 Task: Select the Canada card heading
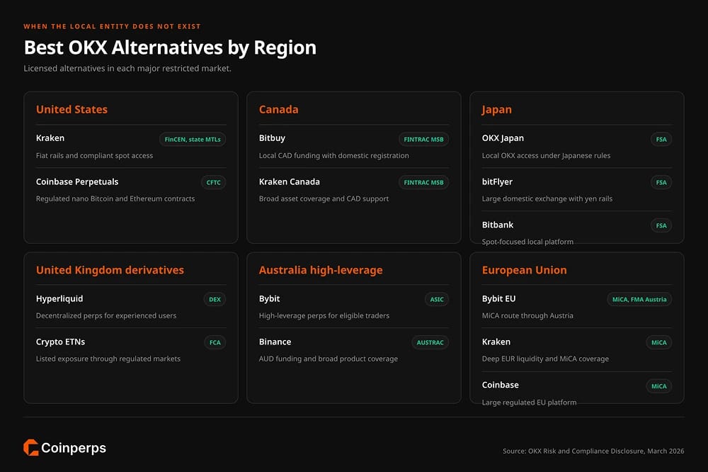278,109
